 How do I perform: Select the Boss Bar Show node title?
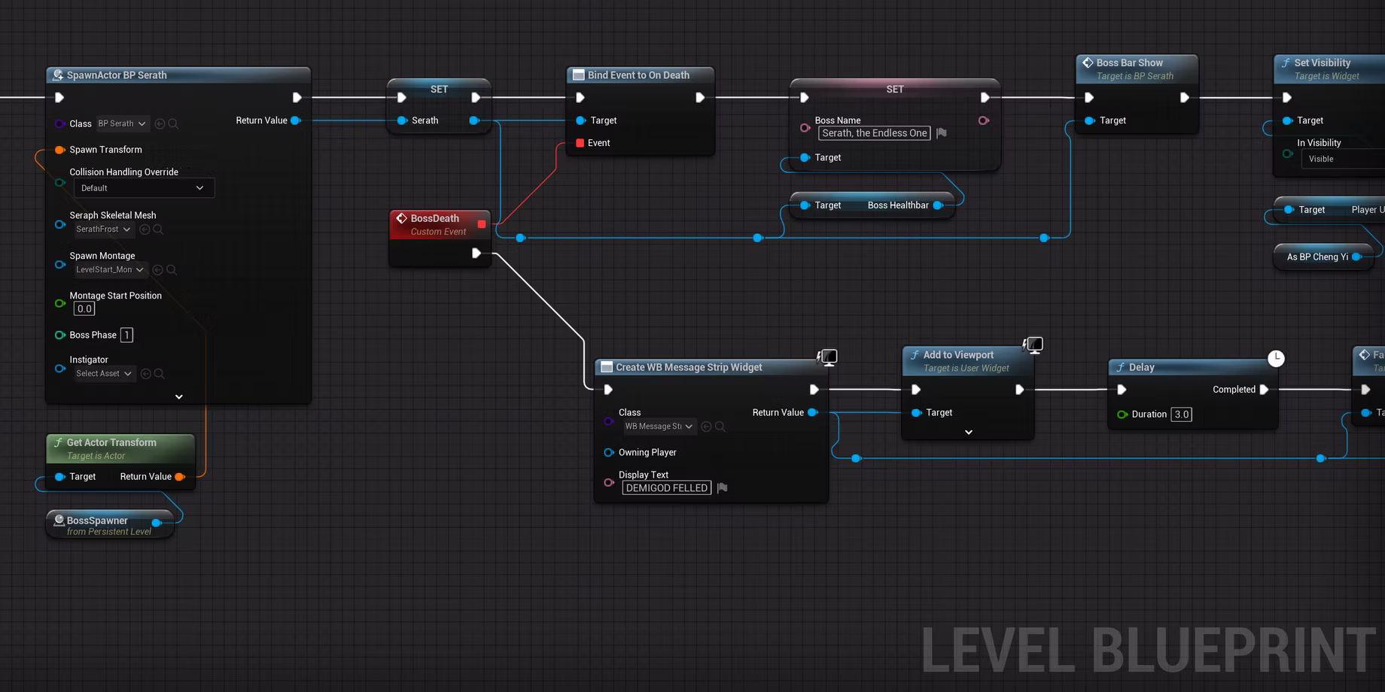pos(1129,62)
